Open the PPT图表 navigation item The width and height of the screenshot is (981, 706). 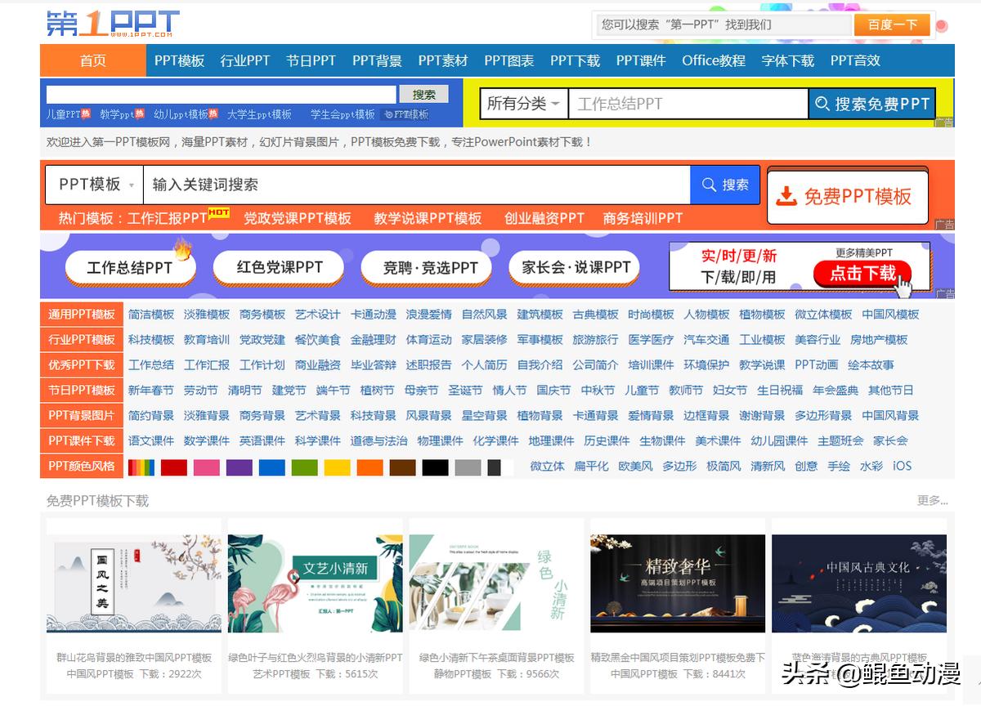point(508,60)
